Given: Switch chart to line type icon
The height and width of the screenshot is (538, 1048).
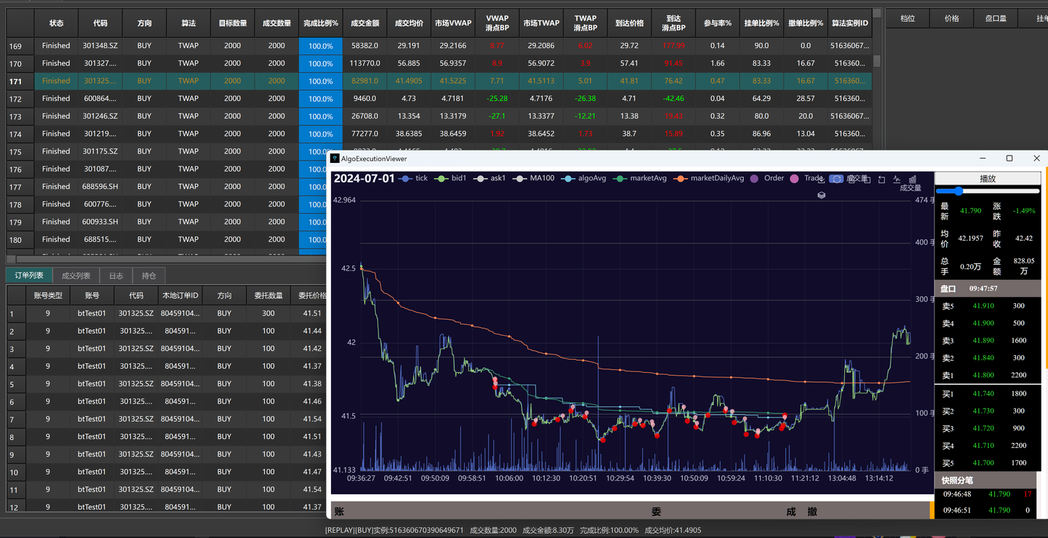Looking at the screenshot, I should pos(897,180).
